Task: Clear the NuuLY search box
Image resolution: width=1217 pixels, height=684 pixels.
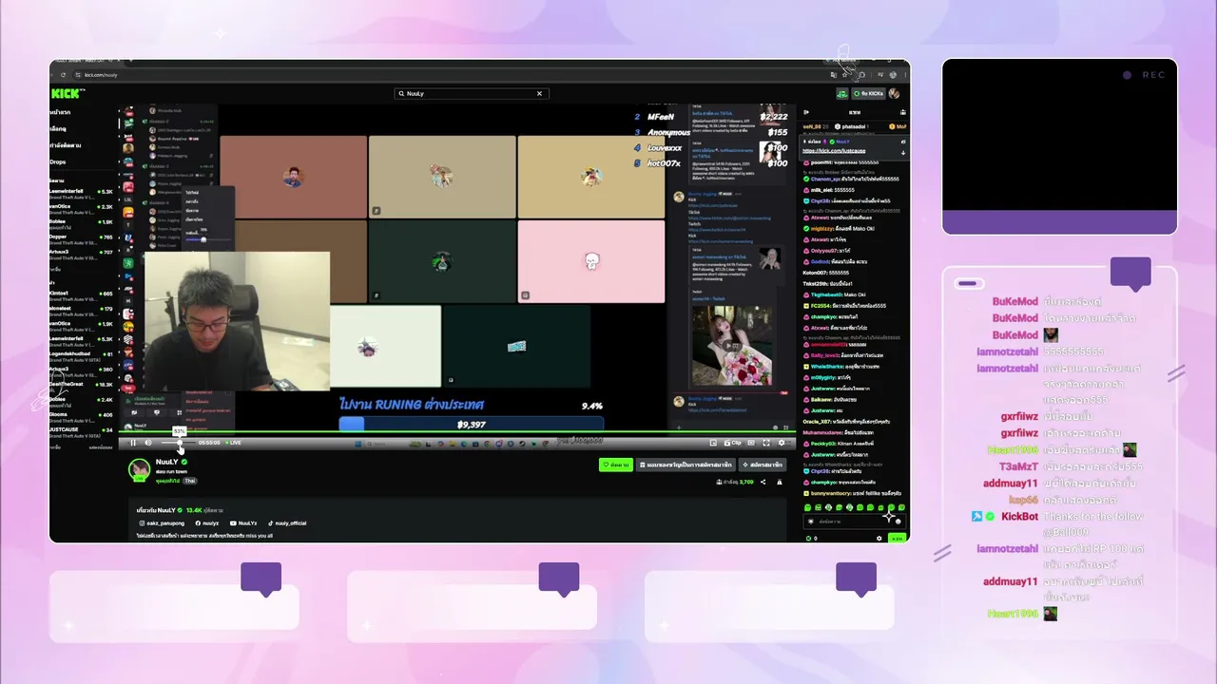Action: [539, 93]
